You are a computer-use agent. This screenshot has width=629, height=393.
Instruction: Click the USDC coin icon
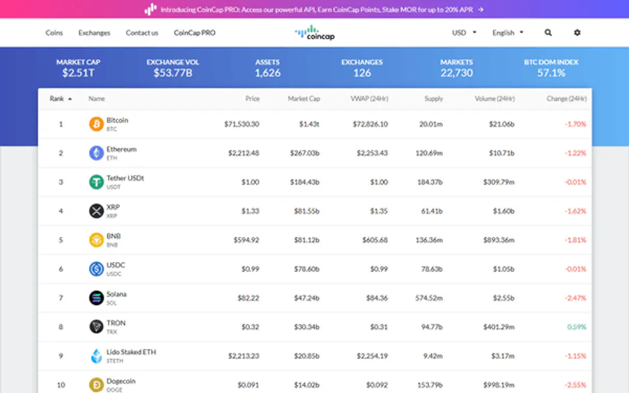pos(96,269)
